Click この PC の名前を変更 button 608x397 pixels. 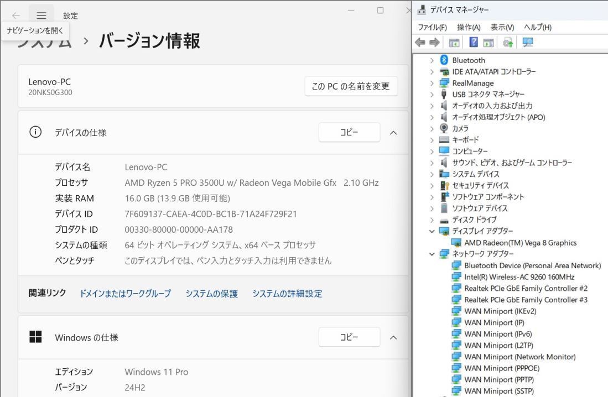[x=351, y=86]
